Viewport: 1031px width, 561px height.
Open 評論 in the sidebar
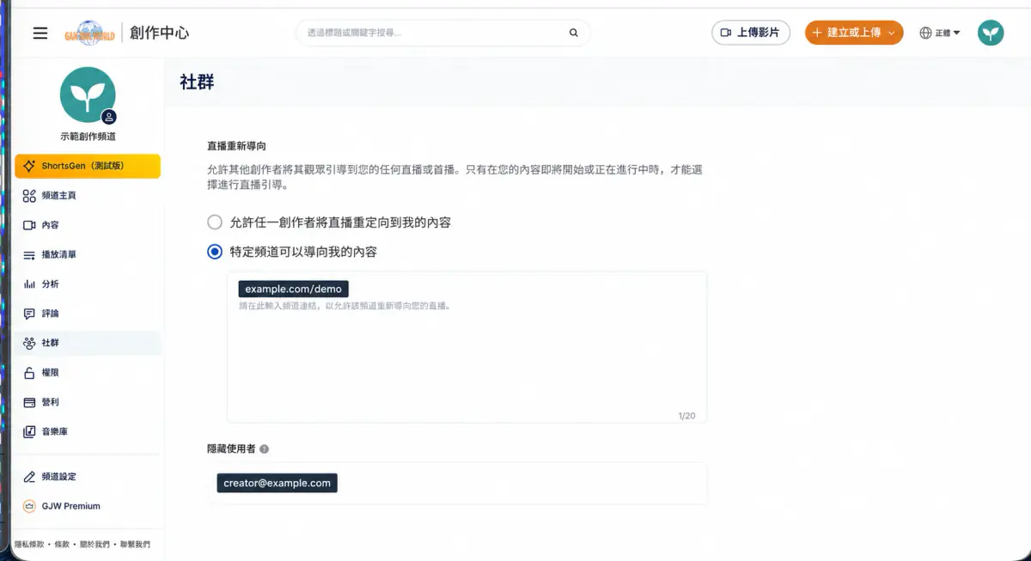88,314
